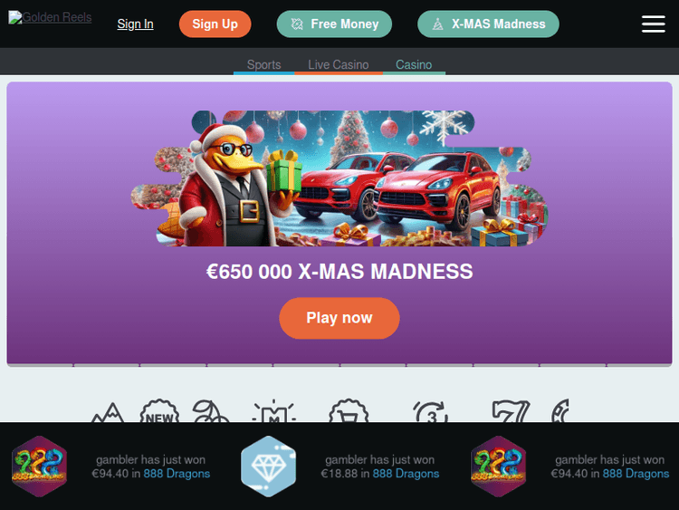Click the Play now button
Image resolution: width=679 pixels, height=510 pixels.
click(339, 318)
